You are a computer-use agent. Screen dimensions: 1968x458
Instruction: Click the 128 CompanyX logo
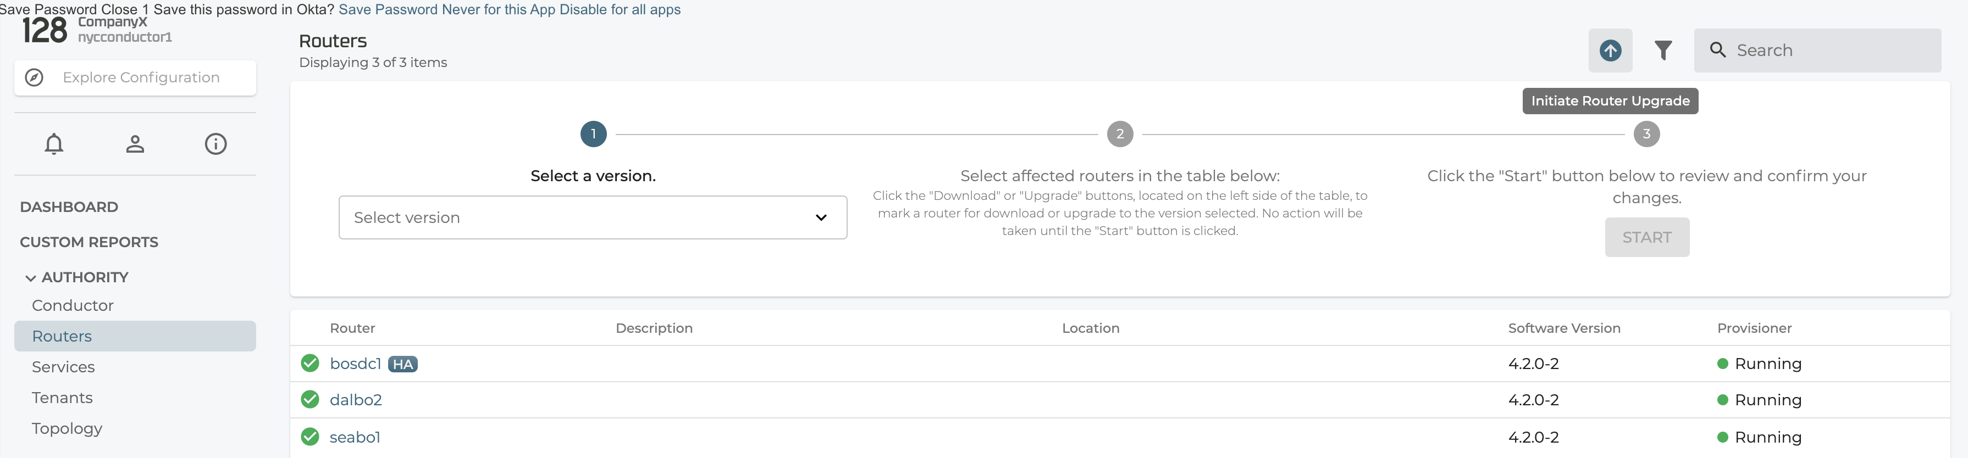(46, 31)
